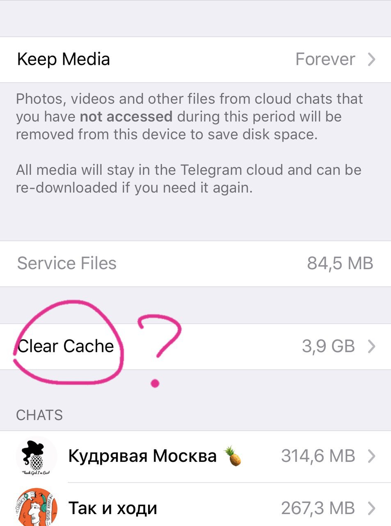Open the Так и ходи chat name
The width and height of the screenshot is (391, 526).
coord(113,508)
